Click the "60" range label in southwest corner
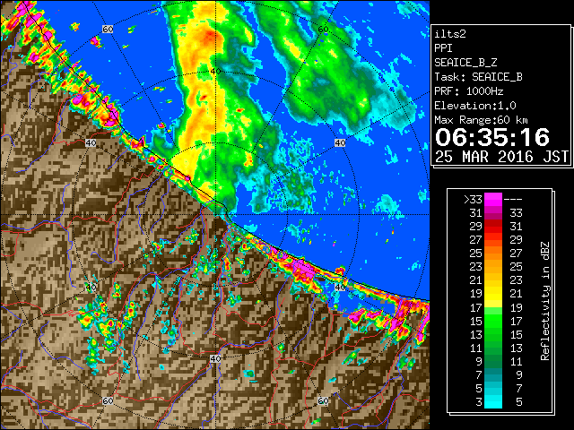 tap(108, 400)
